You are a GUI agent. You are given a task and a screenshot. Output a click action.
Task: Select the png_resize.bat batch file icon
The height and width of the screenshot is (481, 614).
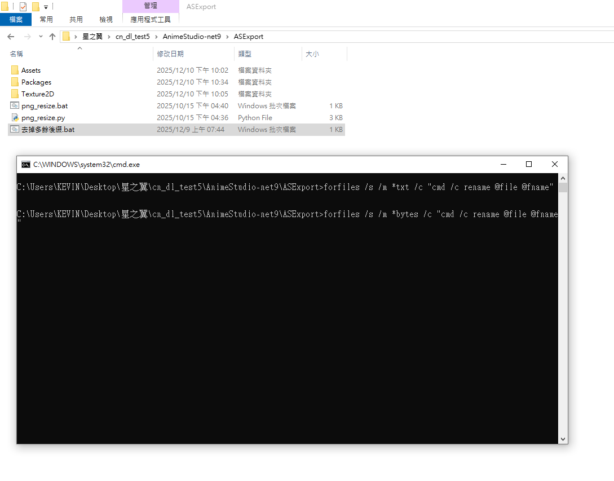(x=15, y=105)
